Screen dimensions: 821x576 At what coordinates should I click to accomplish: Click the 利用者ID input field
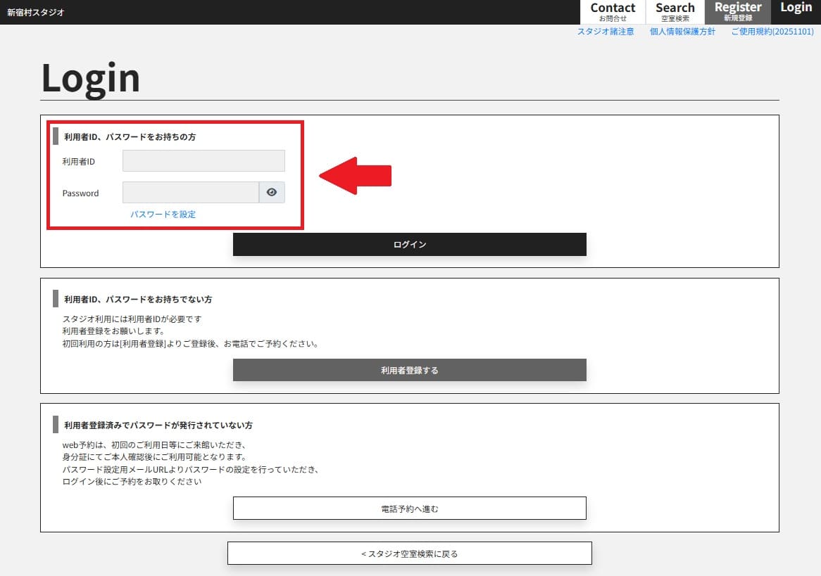[x=203, y=161]
